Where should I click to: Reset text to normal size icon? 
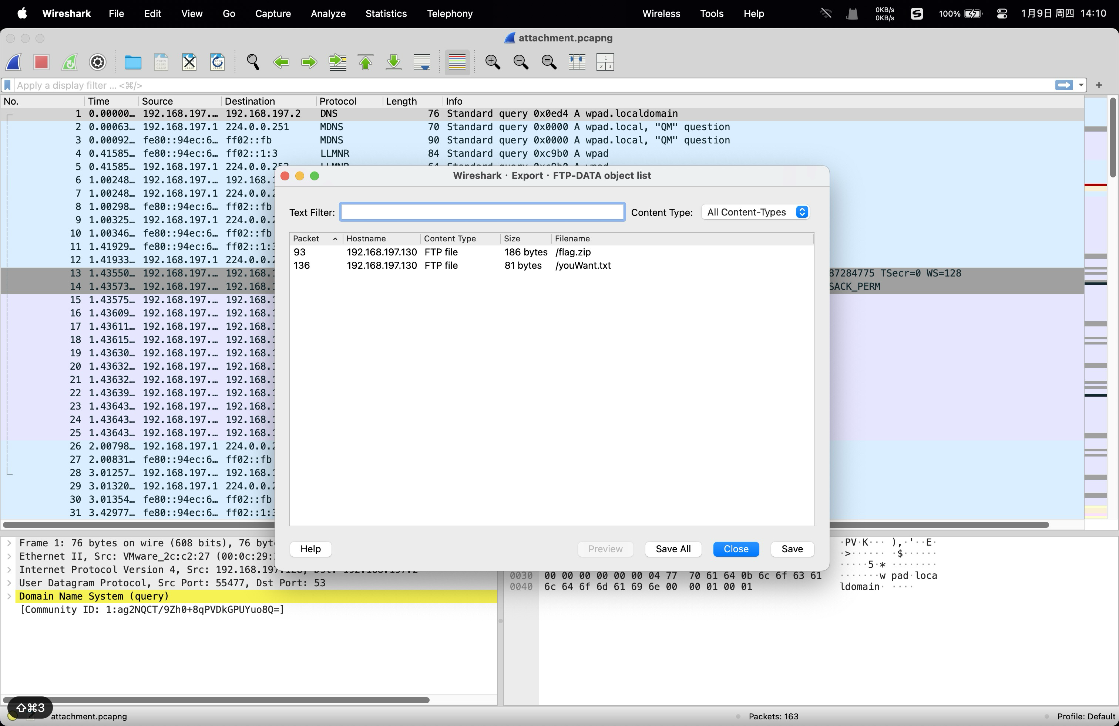pyautogui.click(x=549, y=62)
